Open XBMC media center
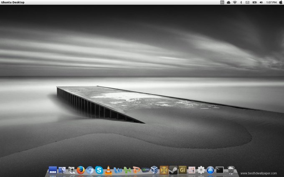The image size is (284, 177). pos(145,170)
